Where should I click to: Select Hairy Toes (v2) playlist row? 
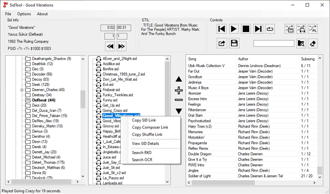pyautogui.click(x=252, y=126)
